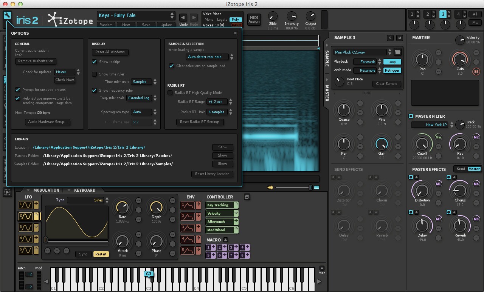Select LFO 3 sine waveform icon
Viewport: 484px width, 292px height.
point(26,227)
